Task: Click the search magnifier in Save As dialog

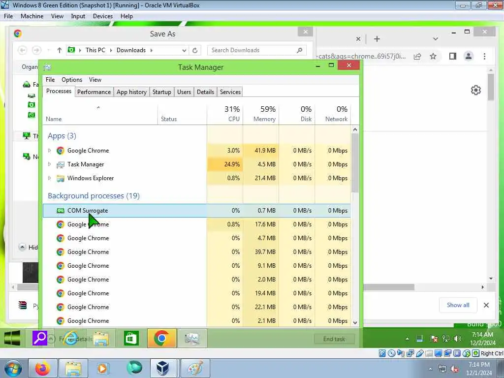Action: (300, 50)
